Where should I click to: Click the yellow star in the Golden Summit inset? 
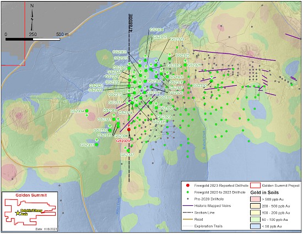pos(18,213)
